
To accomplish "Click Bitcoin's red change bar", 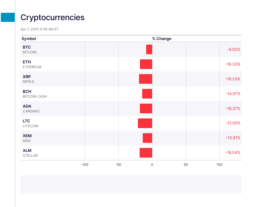I will click(149, 49).
